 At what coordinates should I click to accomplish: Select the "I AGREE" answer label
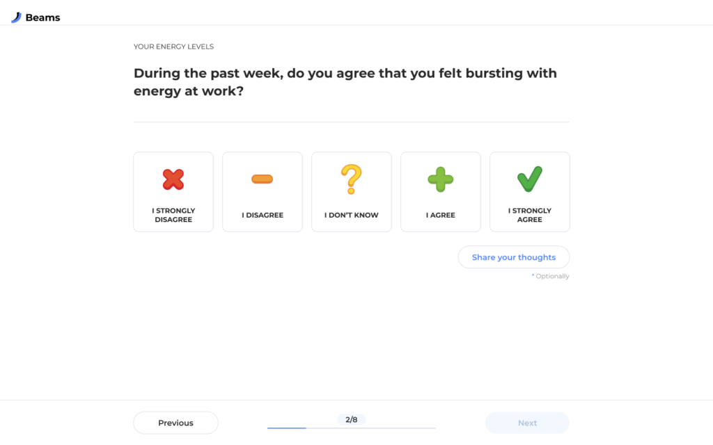click(441, 215)
